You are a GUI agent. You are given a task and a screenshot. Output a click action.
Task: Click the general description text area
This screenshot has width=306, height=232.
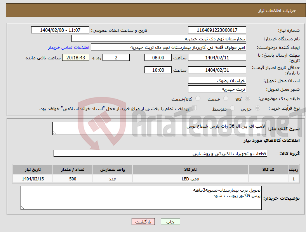click(159, 128)
